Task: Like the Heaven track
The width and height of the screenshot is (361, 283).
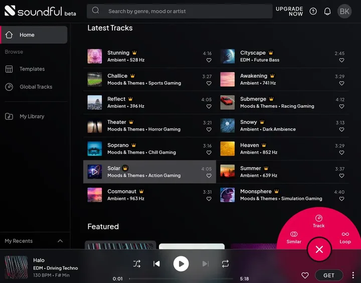Action: click(341, 153)
